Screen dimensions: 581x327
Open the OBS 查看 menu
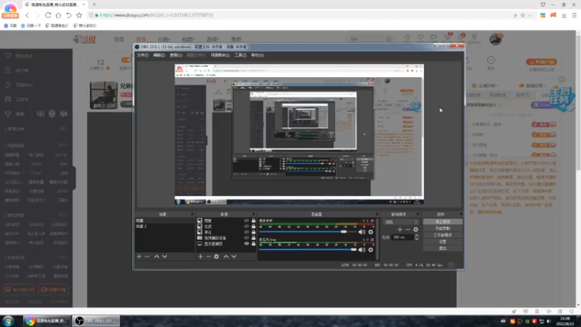pos(176,55)
